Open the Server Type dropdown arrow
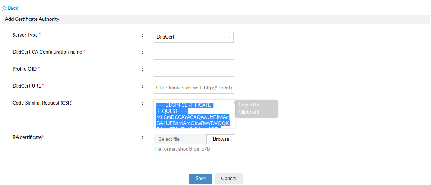The height and width of the screenshot is (185, 431). pos(230,37)
